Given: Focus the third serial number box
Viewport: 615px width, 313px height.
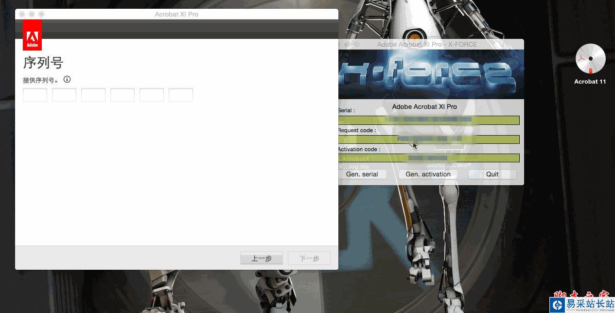Looking at the screenshot, I should (93, 95).
